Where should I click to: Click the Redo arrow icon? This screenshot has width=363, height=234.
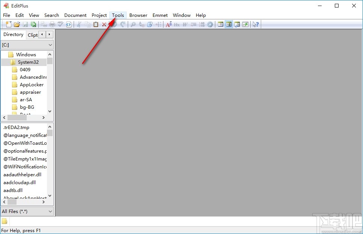[123, 24]
